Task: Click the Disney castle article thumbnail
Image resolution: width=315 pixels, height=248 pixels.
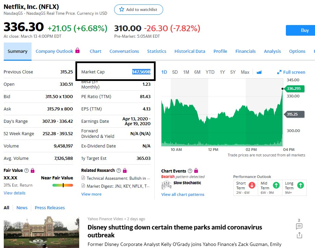Action: coord(41,232)
